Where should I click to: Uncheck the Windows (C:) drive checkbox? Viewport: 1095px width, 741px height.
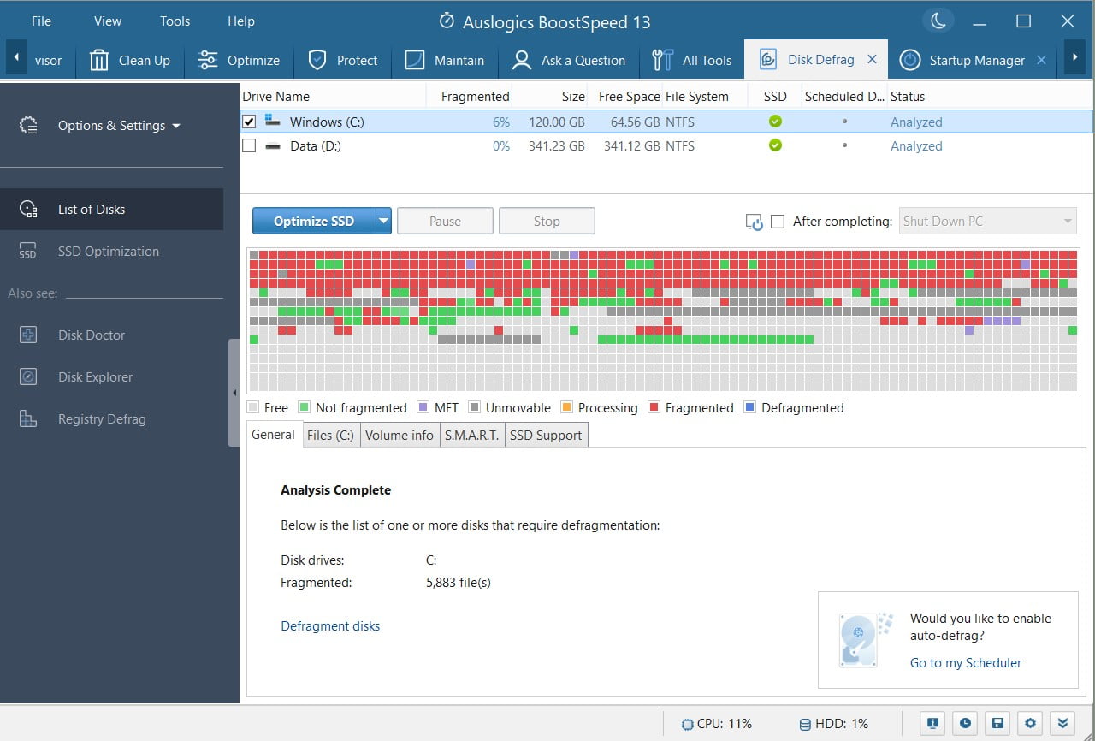[249, 122]
